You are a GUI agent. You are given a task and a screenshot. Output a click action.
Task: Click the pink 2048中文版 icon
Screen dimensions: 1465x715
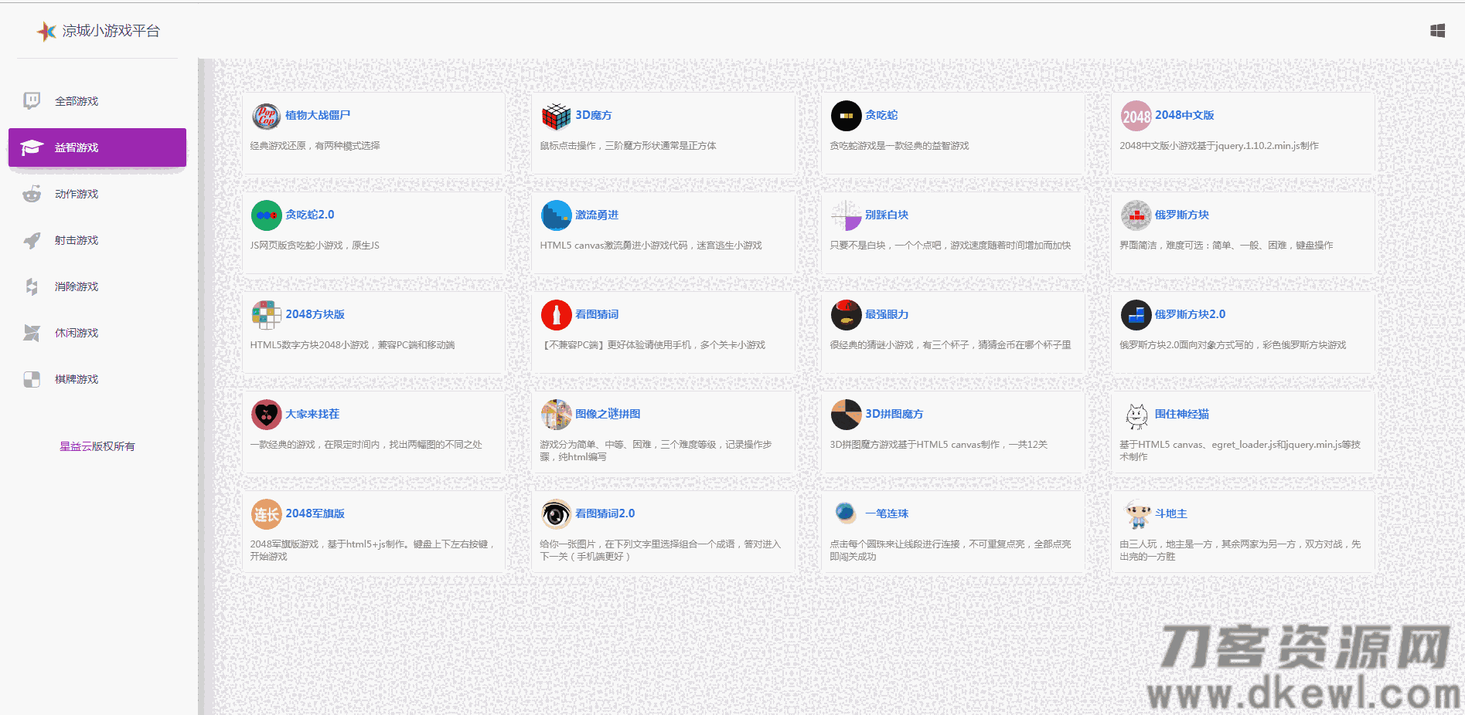[1136, 116]
